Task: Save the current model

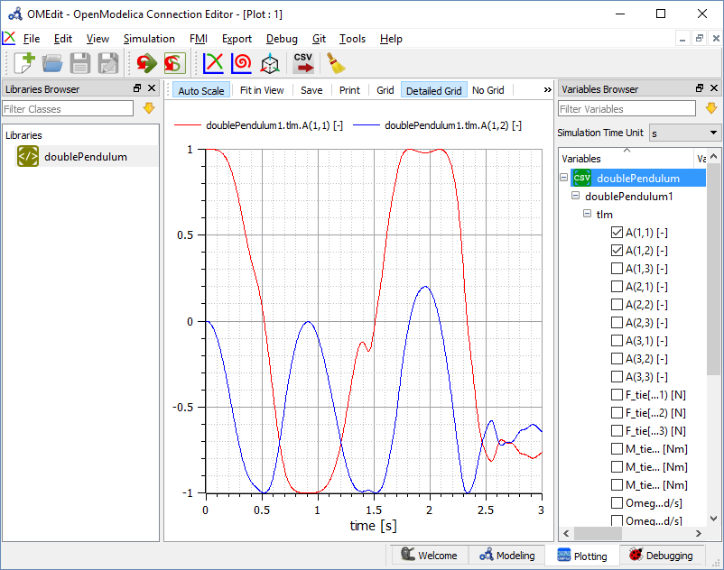Action: pyautogui.click(x=80, y=63)
